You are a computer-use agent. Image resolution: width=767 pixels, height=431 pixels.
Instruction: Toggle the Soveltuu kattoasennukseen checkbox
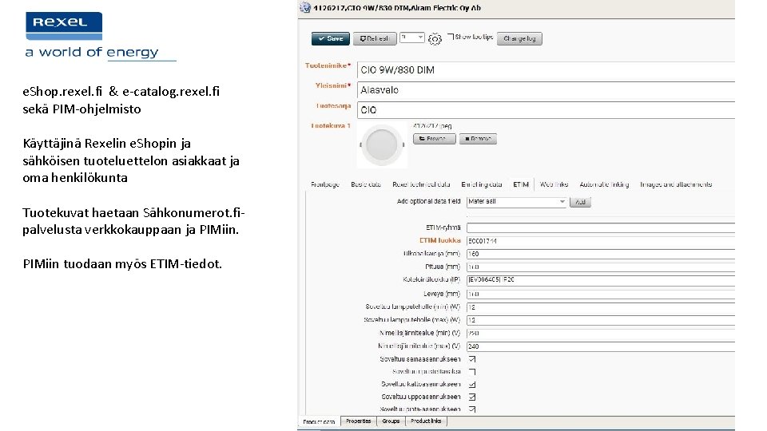[472, 385]
